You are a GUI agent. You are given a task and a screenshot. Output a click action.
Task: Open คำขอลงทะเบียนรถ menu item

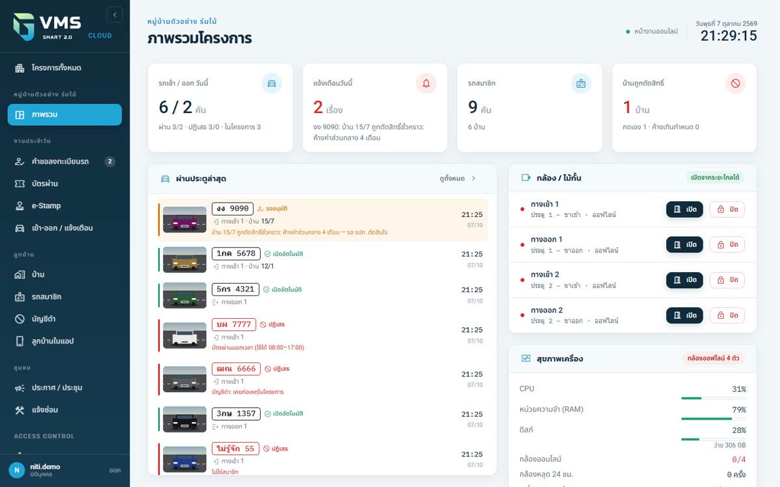tap(64, 161)
